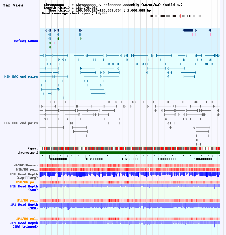Click the 'Length (b.p.) : 181,748,087' line
Screen dimensions: 226x235
(71, 8)
